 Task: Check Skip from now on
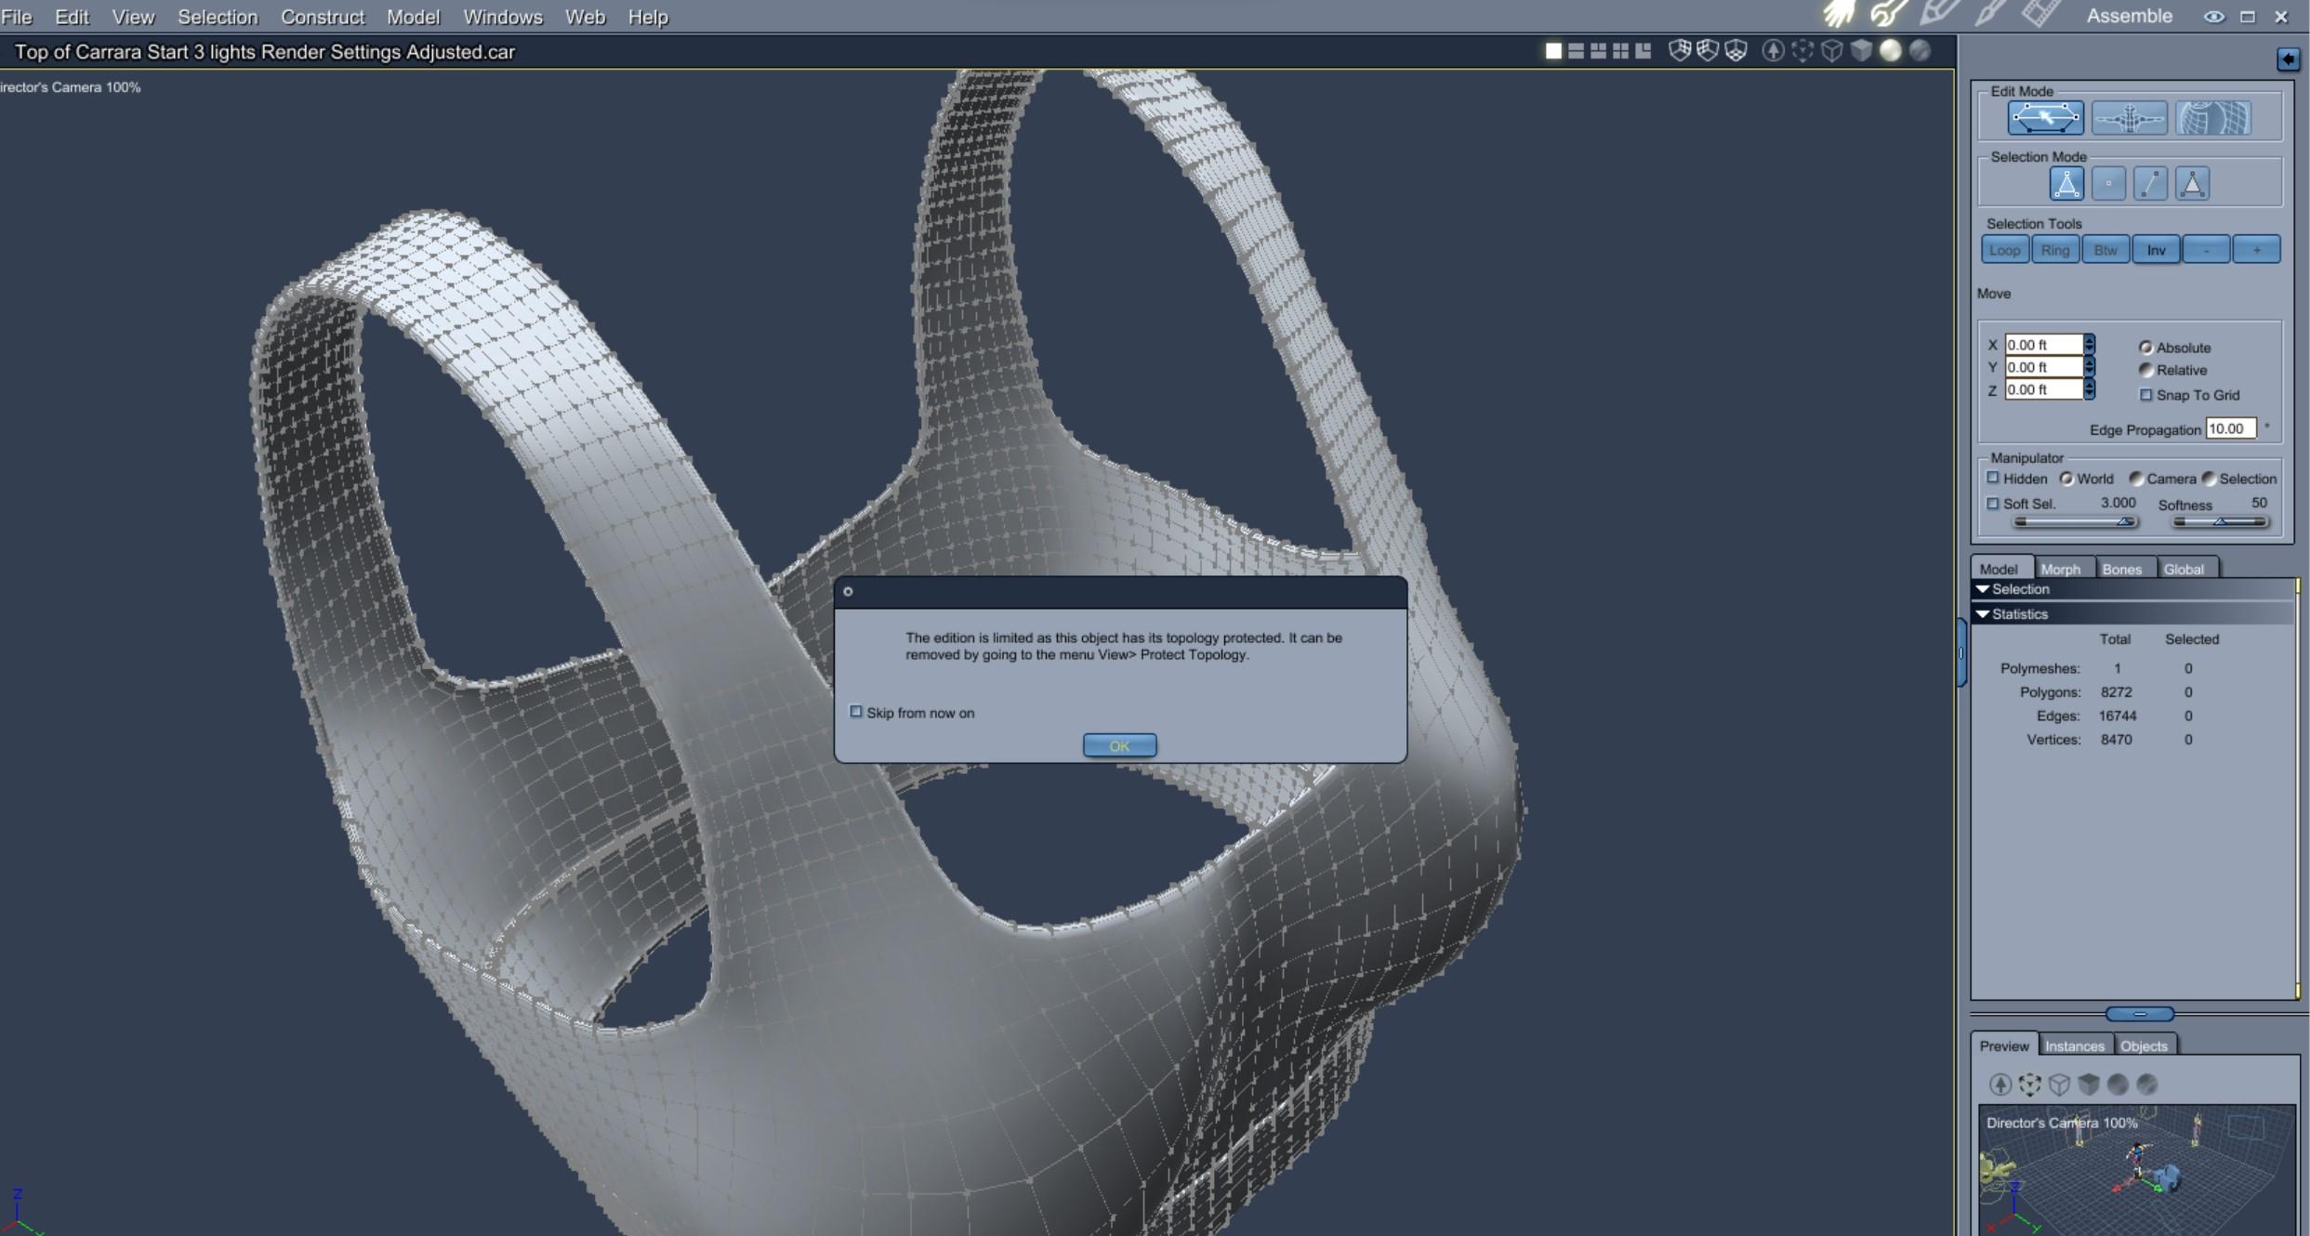[x=856, y=712]
